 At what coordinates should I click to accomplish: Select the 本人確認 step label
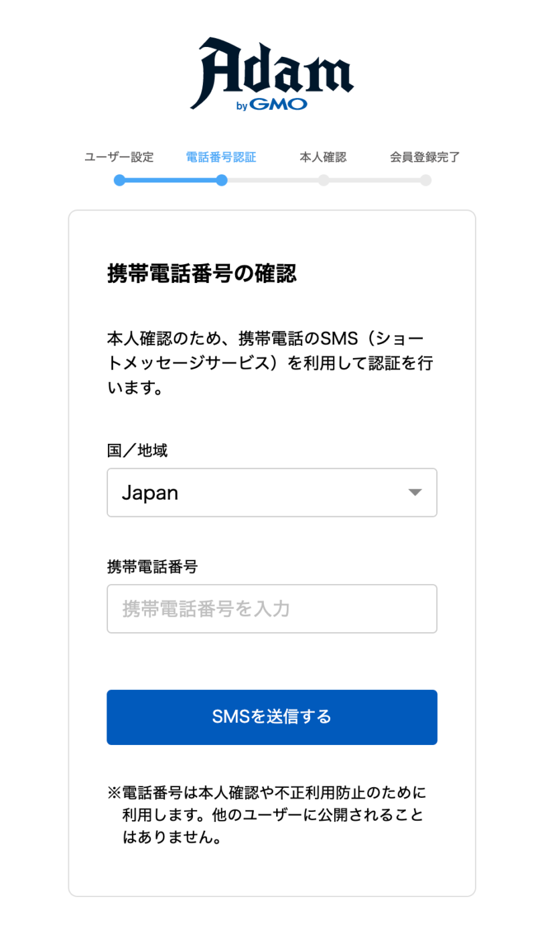tap(323, 158)
